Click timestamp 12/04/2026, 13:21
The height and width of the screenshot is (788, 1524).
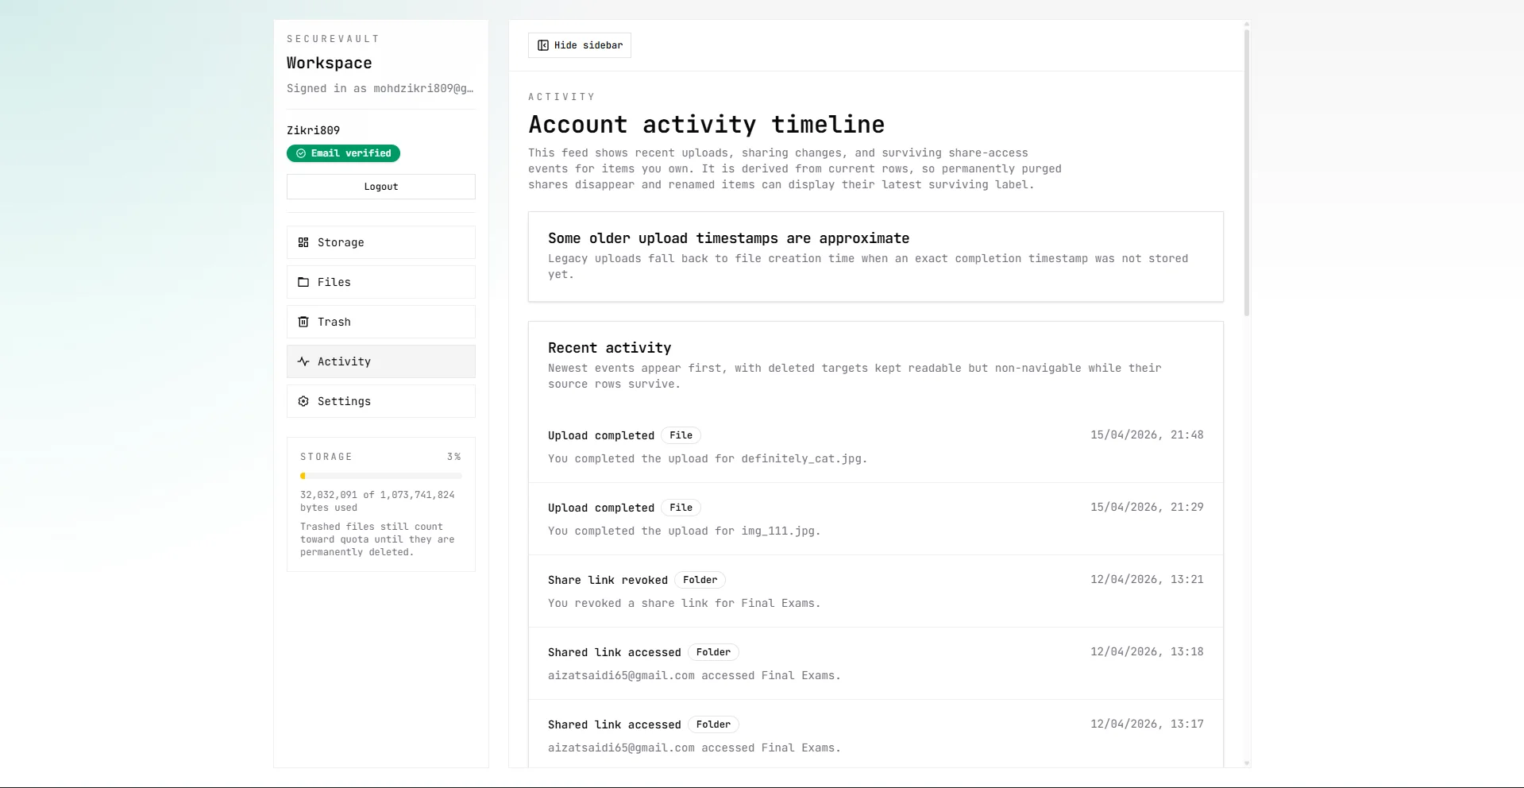[1147, 579]
